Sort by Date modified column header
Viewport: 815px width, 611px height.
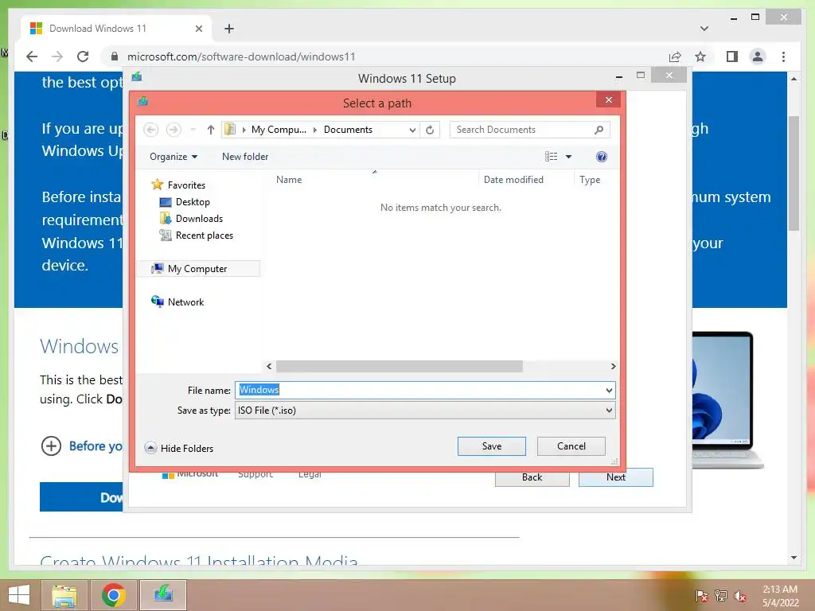(513, 180)
